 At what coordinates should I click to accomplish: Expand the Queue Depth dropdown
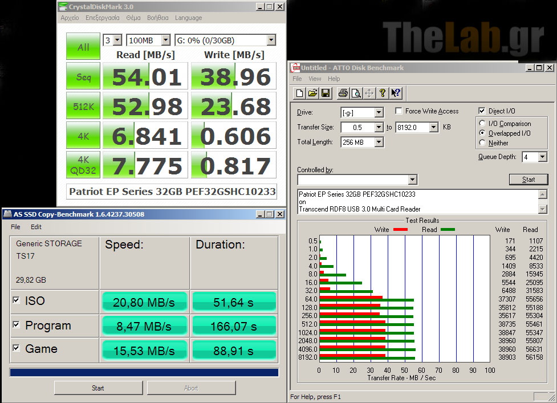coord(542,157)
